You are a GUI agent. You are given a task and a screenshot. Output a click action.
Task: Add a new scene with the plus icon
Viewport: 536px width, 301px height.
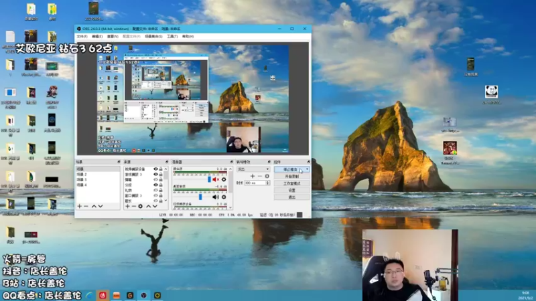tap(79, 206)
